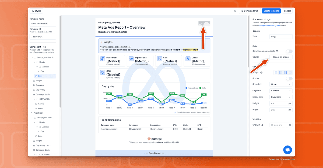The image size is (323, 168).
Task: Click the Day by day chart icon in tree
Action: click(x=34, y=89)
